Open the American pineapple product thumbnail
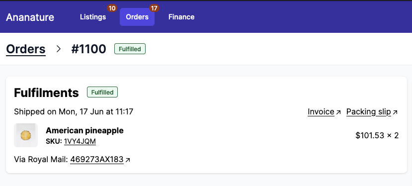This screenshot has width=412, height=186. 26,135
